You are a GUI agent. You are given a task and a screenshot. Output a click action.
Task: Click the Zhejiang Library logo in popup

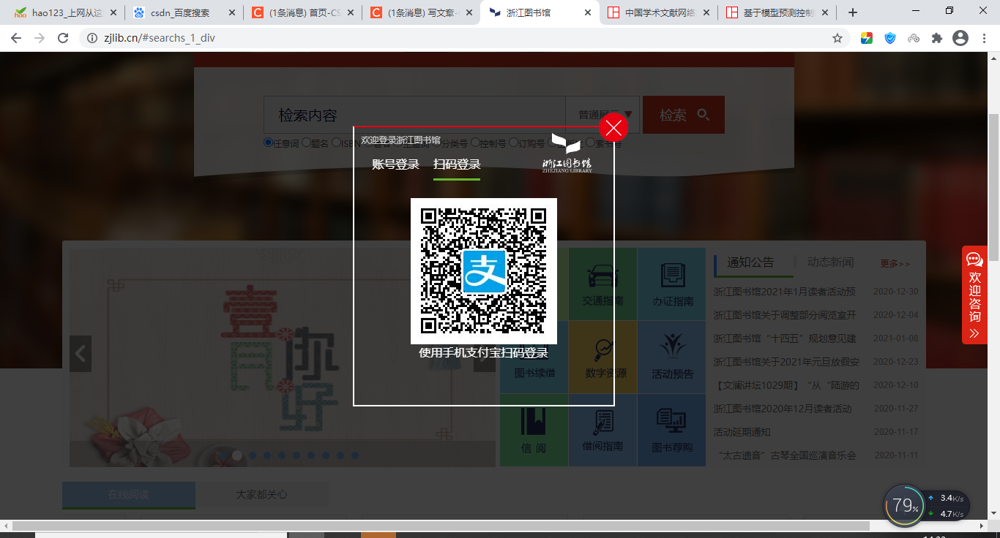567,154
